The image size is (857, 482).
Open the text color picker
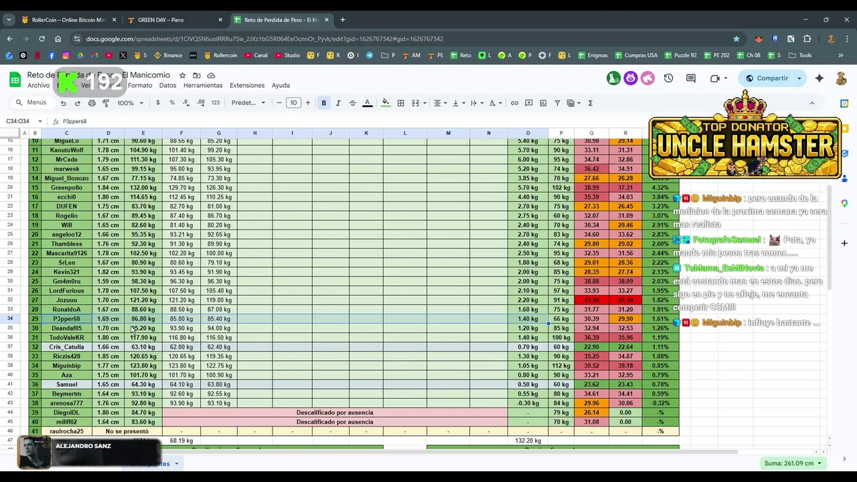(367, 103)
